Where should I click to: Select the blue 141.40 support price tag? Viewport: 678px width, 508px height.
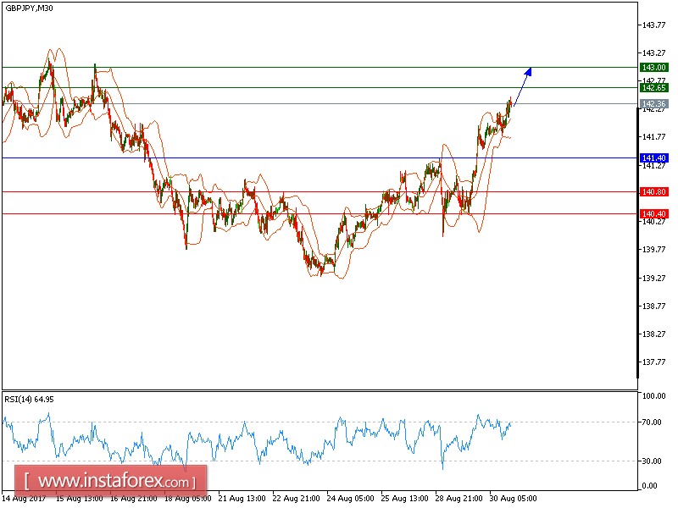(653, 157)
